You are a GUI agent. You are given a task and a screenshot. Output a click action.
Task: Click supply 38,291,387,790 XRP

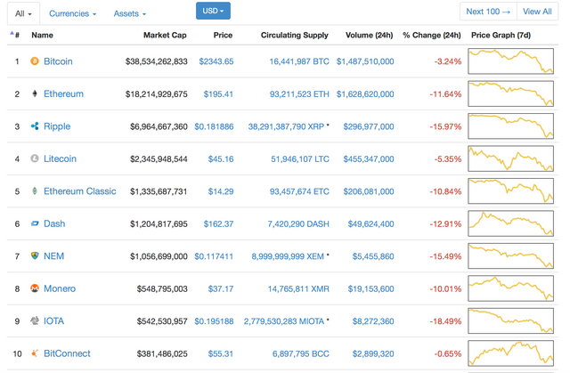pyautogui.click(x=286, y=126)
